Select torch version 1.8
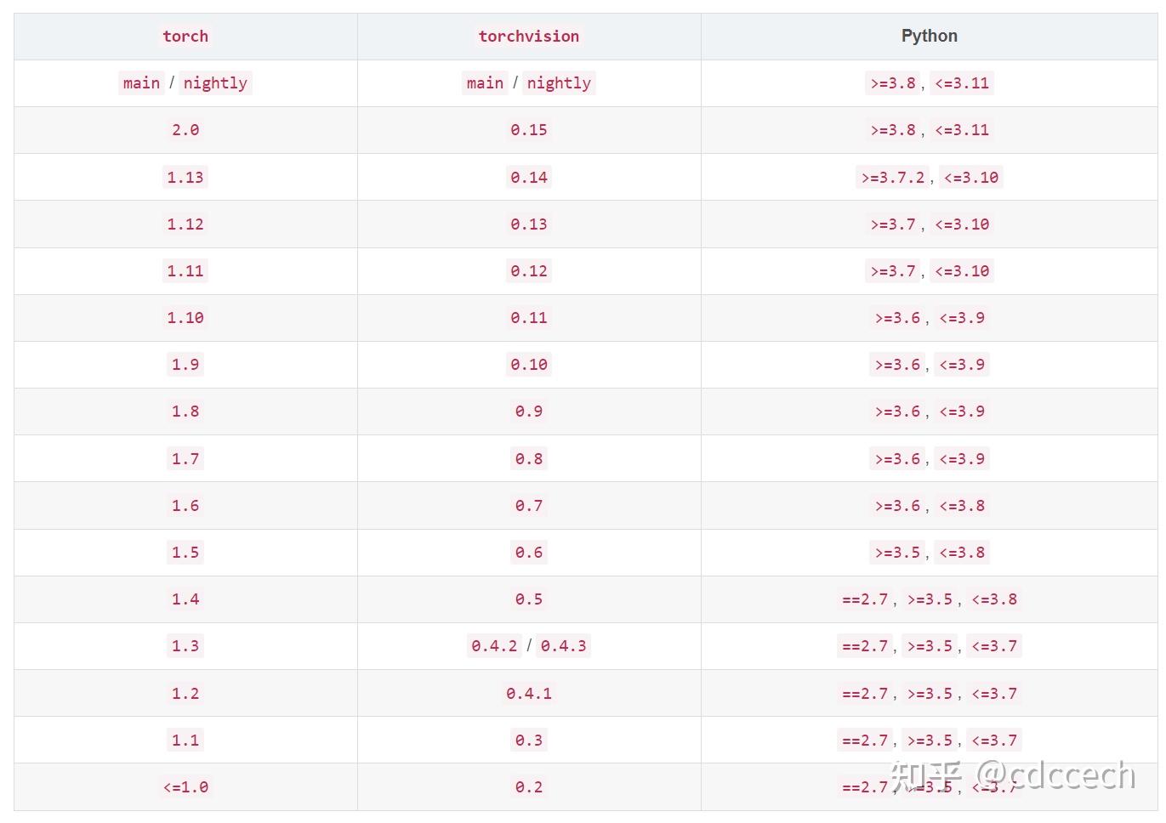 pyautogui.click(x=185, y=411)
